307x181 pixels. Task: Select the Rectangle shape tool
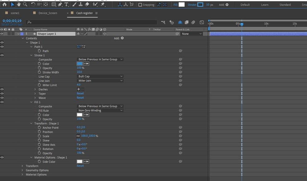[x=54, y=4]
